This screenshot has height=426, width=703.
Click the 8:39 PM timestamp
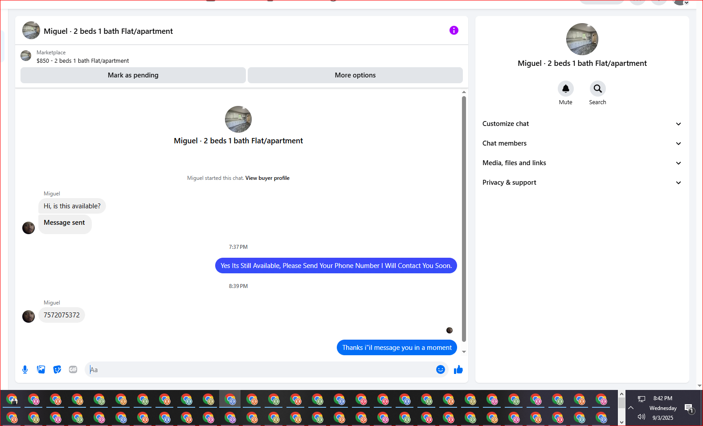[x=238, y=286]
